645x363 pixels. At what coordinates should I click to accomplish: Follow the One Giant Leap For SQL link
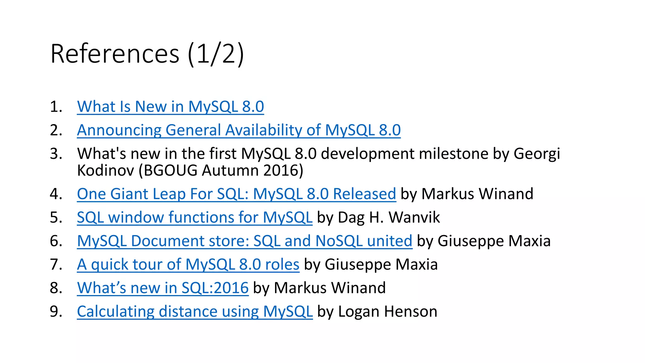[236, 194]
